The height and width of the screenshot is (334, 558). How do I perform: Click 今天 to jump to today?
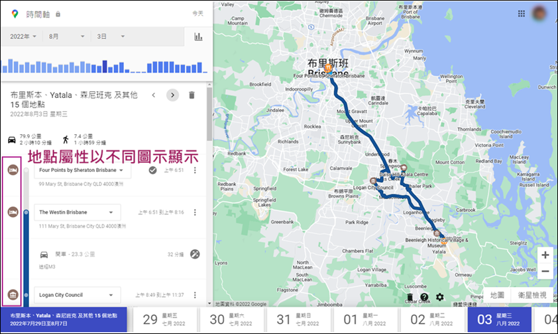click(198, 13)
